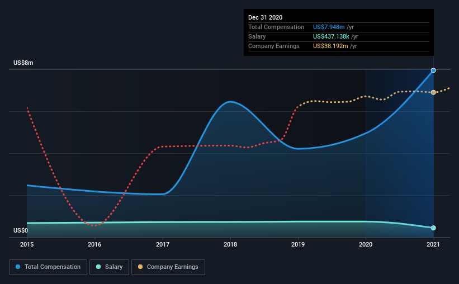This screenshot has width=459, height=284.
Task: Click the 2015 x-axis label
Action: (27, 244)
